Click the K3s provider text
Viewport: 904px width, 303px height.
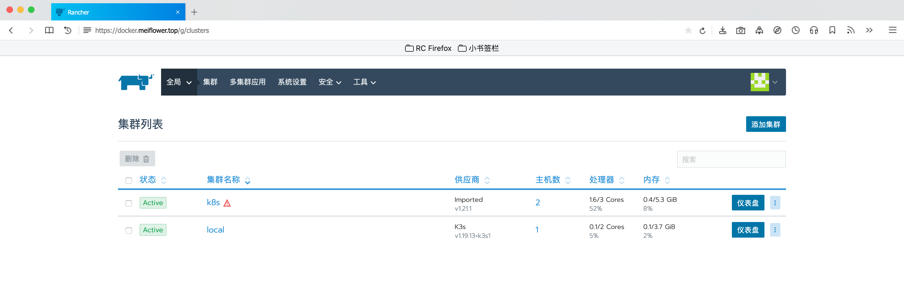[x=460, y=227]
